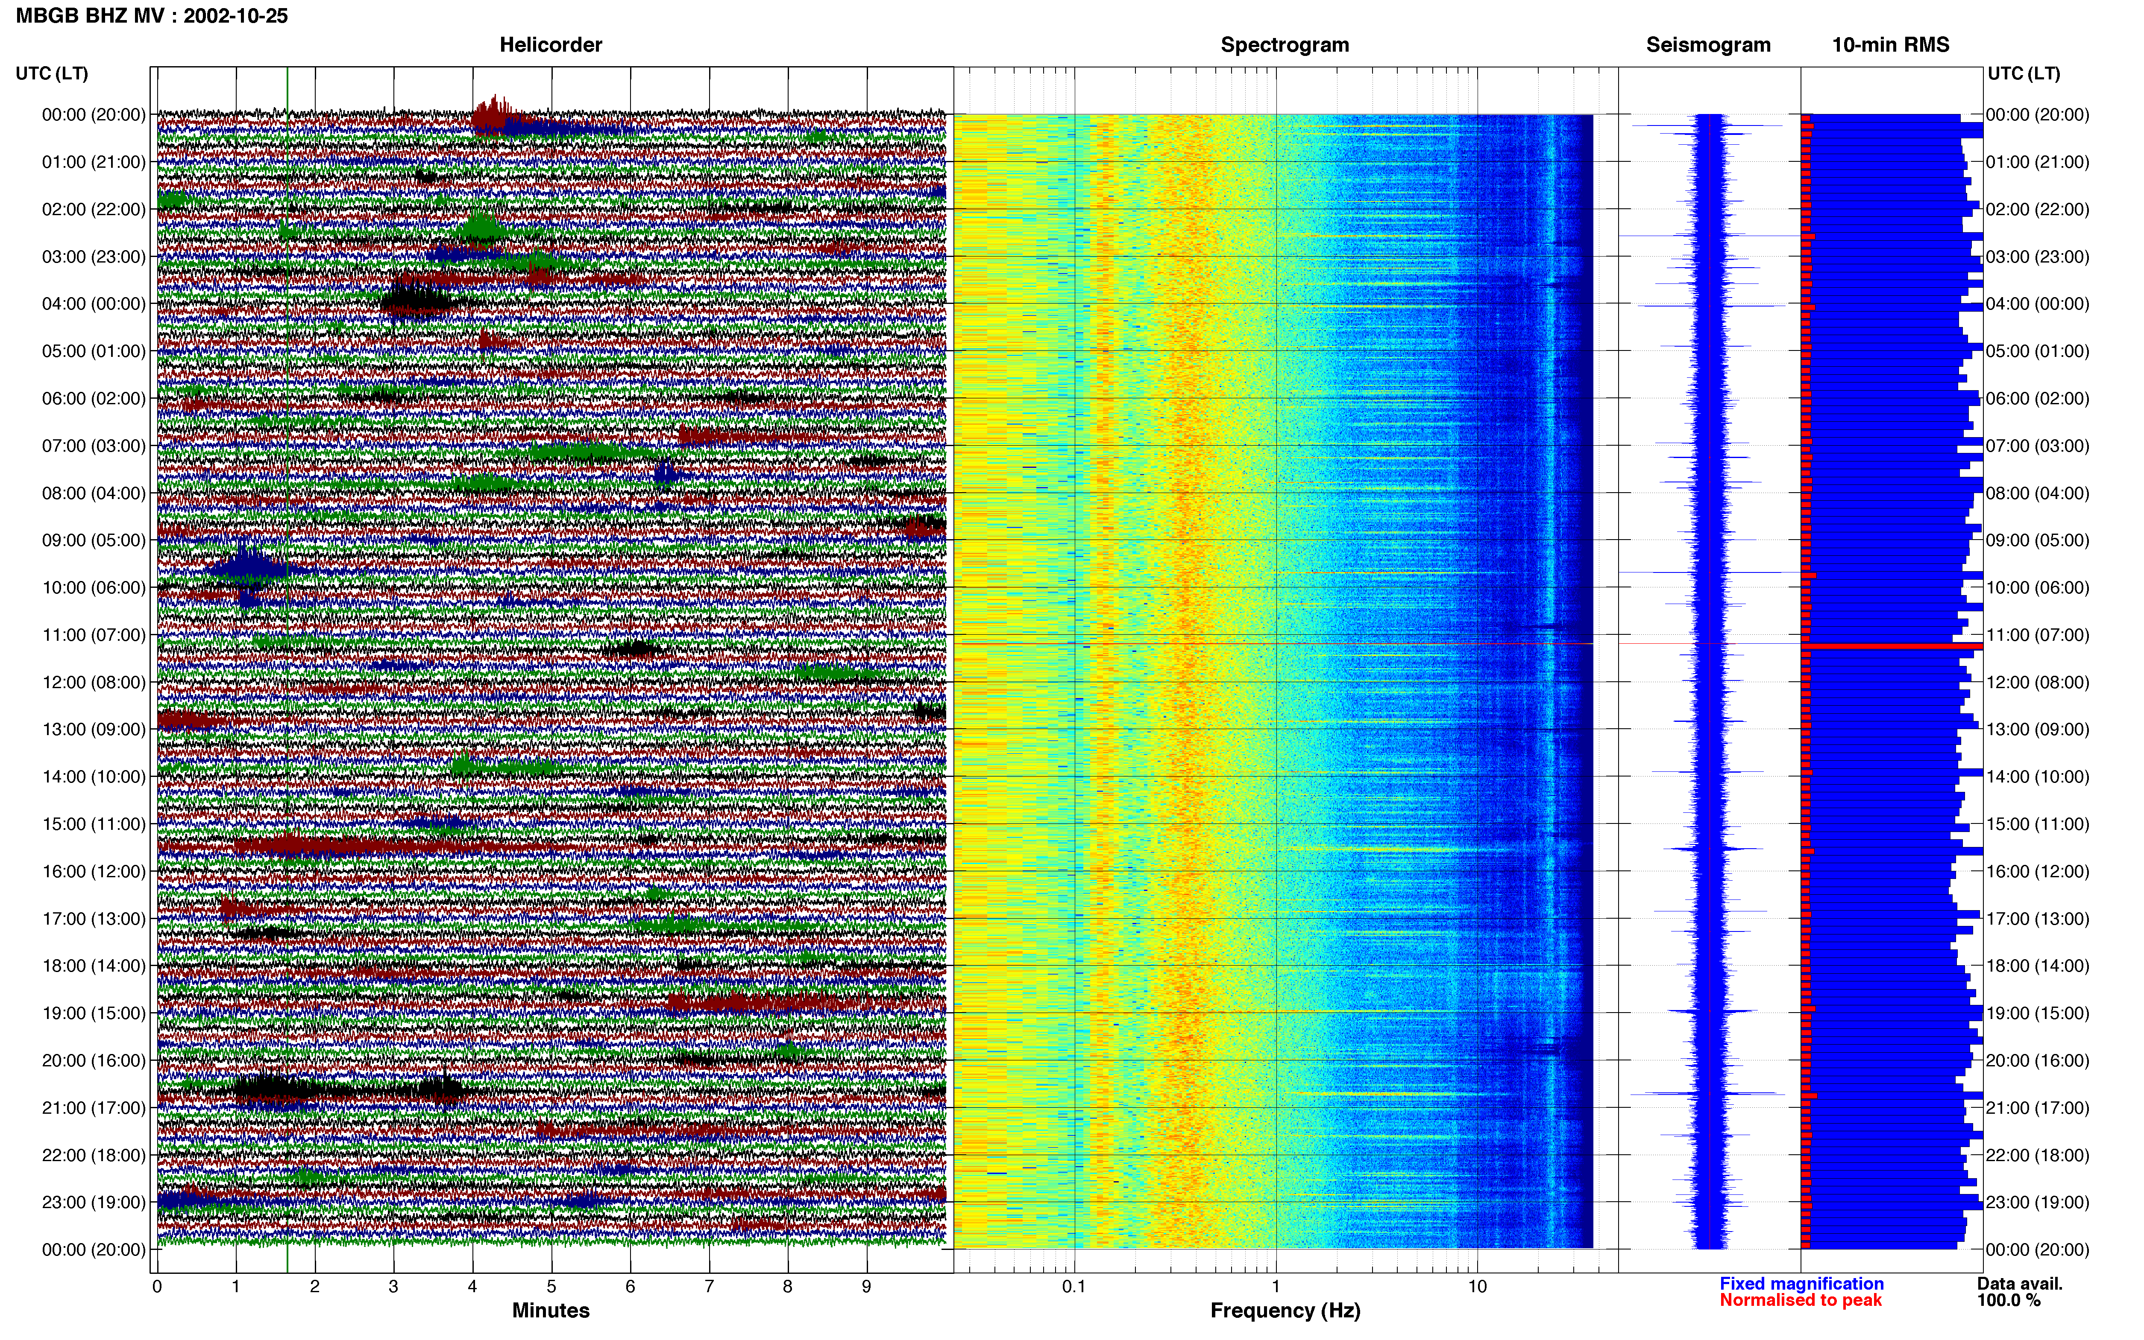Click the 4 tick on the Minutes axis

472,1286
